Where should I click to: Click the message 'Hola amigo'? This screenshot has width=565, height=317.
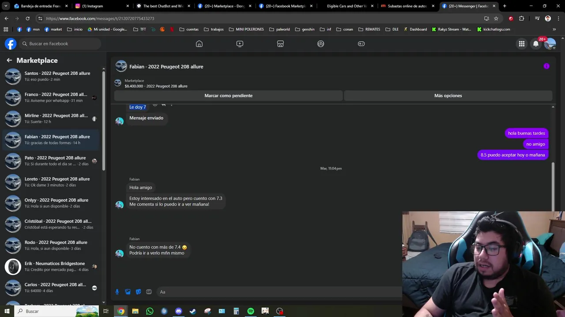140,188
